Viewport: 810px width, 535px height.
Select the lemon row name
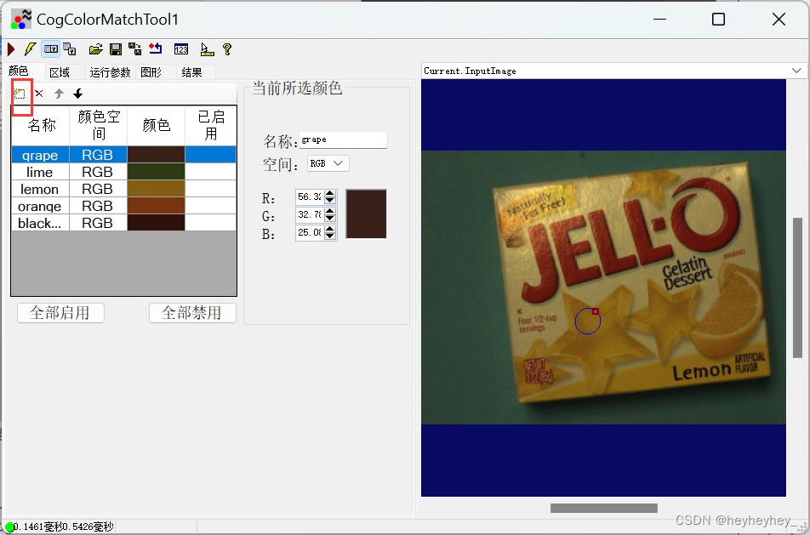coord(40,189)
